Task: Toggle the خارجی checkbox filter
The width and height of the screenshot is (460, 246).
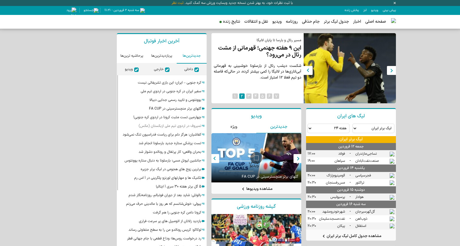Action: [167, 70]
